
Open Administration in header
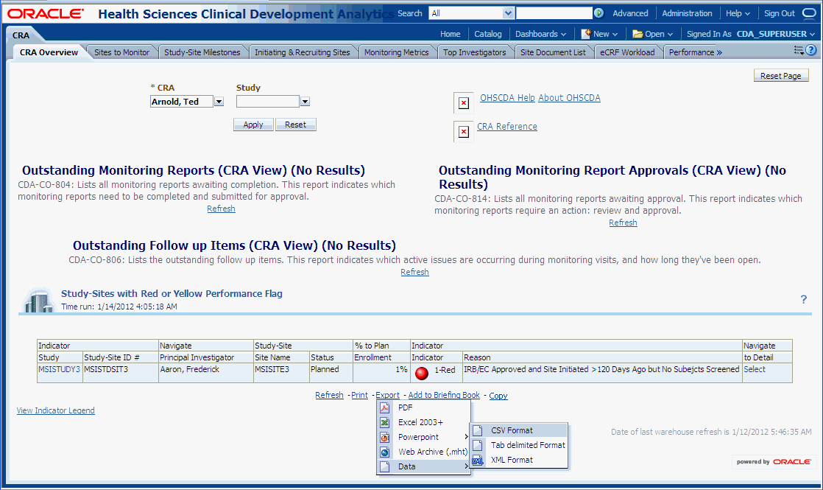[x=687, y=13]
